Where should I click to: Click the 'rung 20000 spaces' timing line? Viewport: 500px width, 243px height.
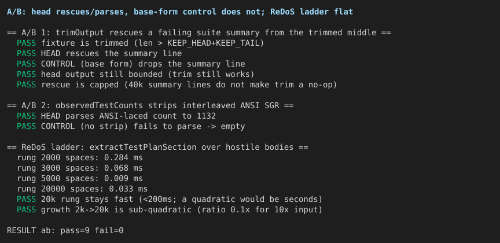tap(82, 189)
